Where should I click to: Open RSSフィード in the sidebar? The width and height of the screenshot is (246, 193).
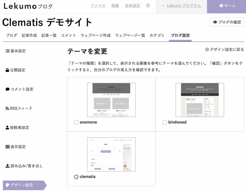[x=19, y=108]
